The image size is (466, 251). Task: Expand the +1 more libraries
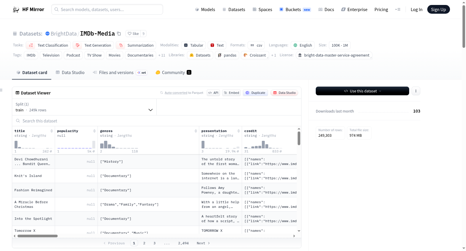(x=273, y=55)
